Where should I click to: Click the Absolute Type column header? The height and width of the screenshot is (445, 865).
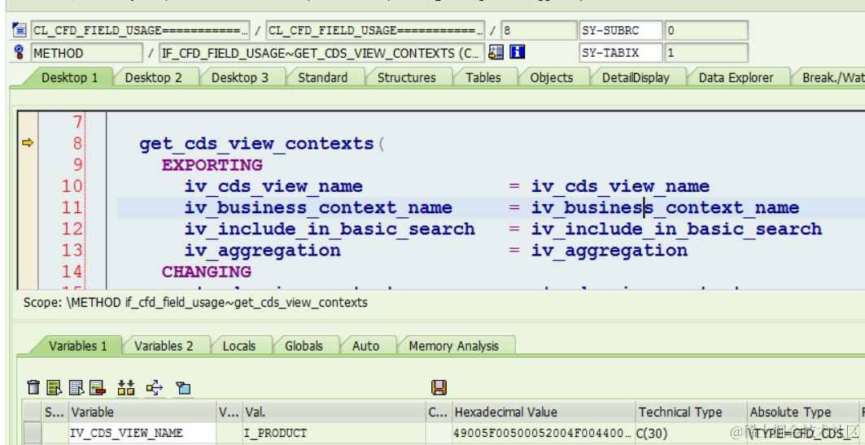point(802,412)
